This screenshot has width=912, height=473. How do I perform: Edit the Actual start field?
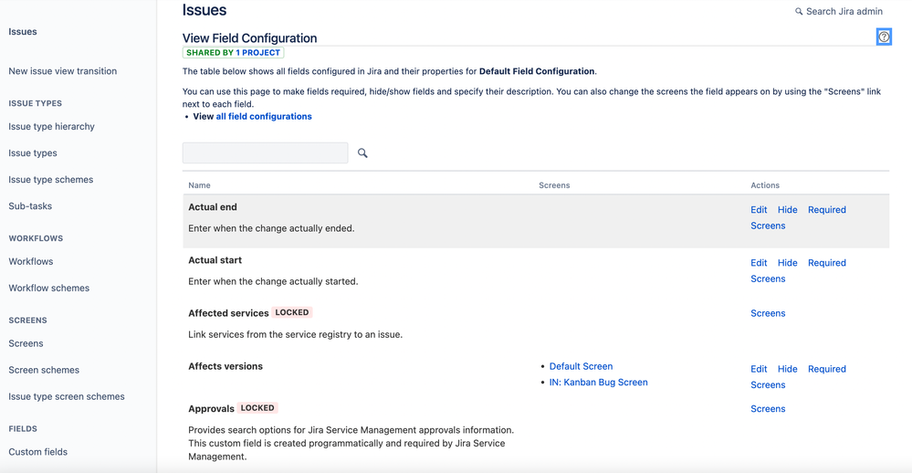[x=759, y=263]
